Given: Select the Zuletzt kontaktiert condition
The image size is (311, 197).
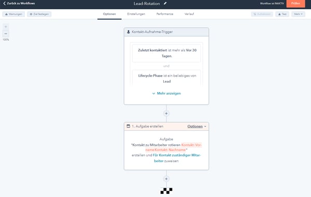Looking at the screenshot, I should tap(166, 53).
